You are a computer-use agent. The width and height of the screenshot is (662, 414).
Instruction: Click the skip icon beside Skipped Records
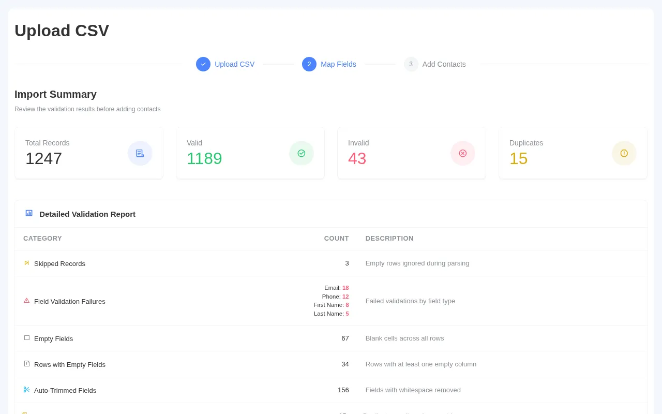[x=27, y=263]
